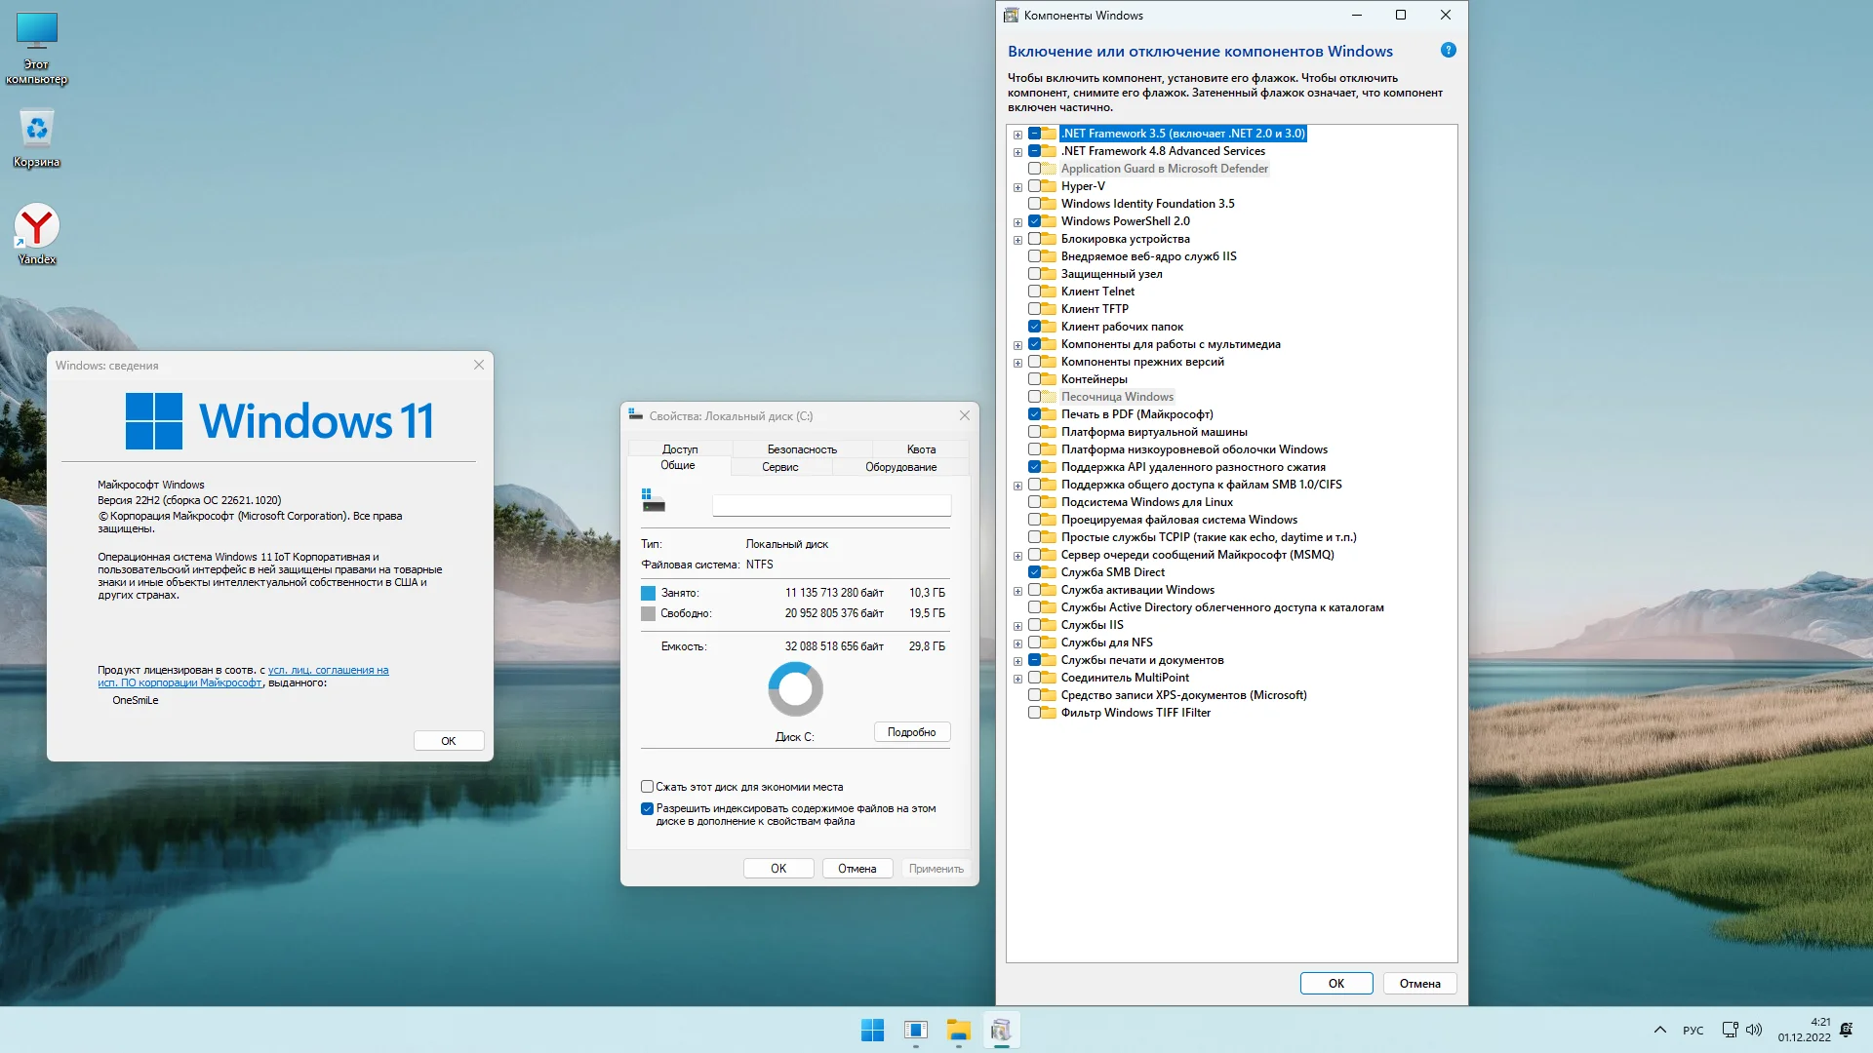Open the Yandex browser desktop shortcut
The image size is (1873, 1053).
point(37,229)
